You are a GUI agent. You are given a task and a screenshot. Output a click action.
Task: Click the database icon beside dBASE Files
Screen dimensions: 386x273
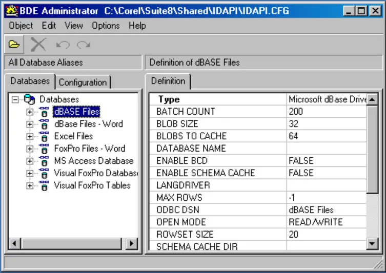(x=44, y=112)
